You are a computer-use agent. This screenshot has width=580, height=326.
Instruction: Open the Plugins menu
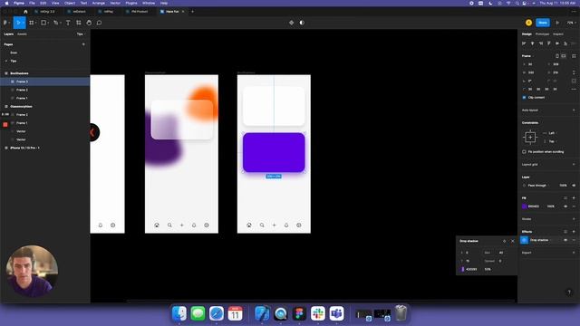click(x=131, y=3)
